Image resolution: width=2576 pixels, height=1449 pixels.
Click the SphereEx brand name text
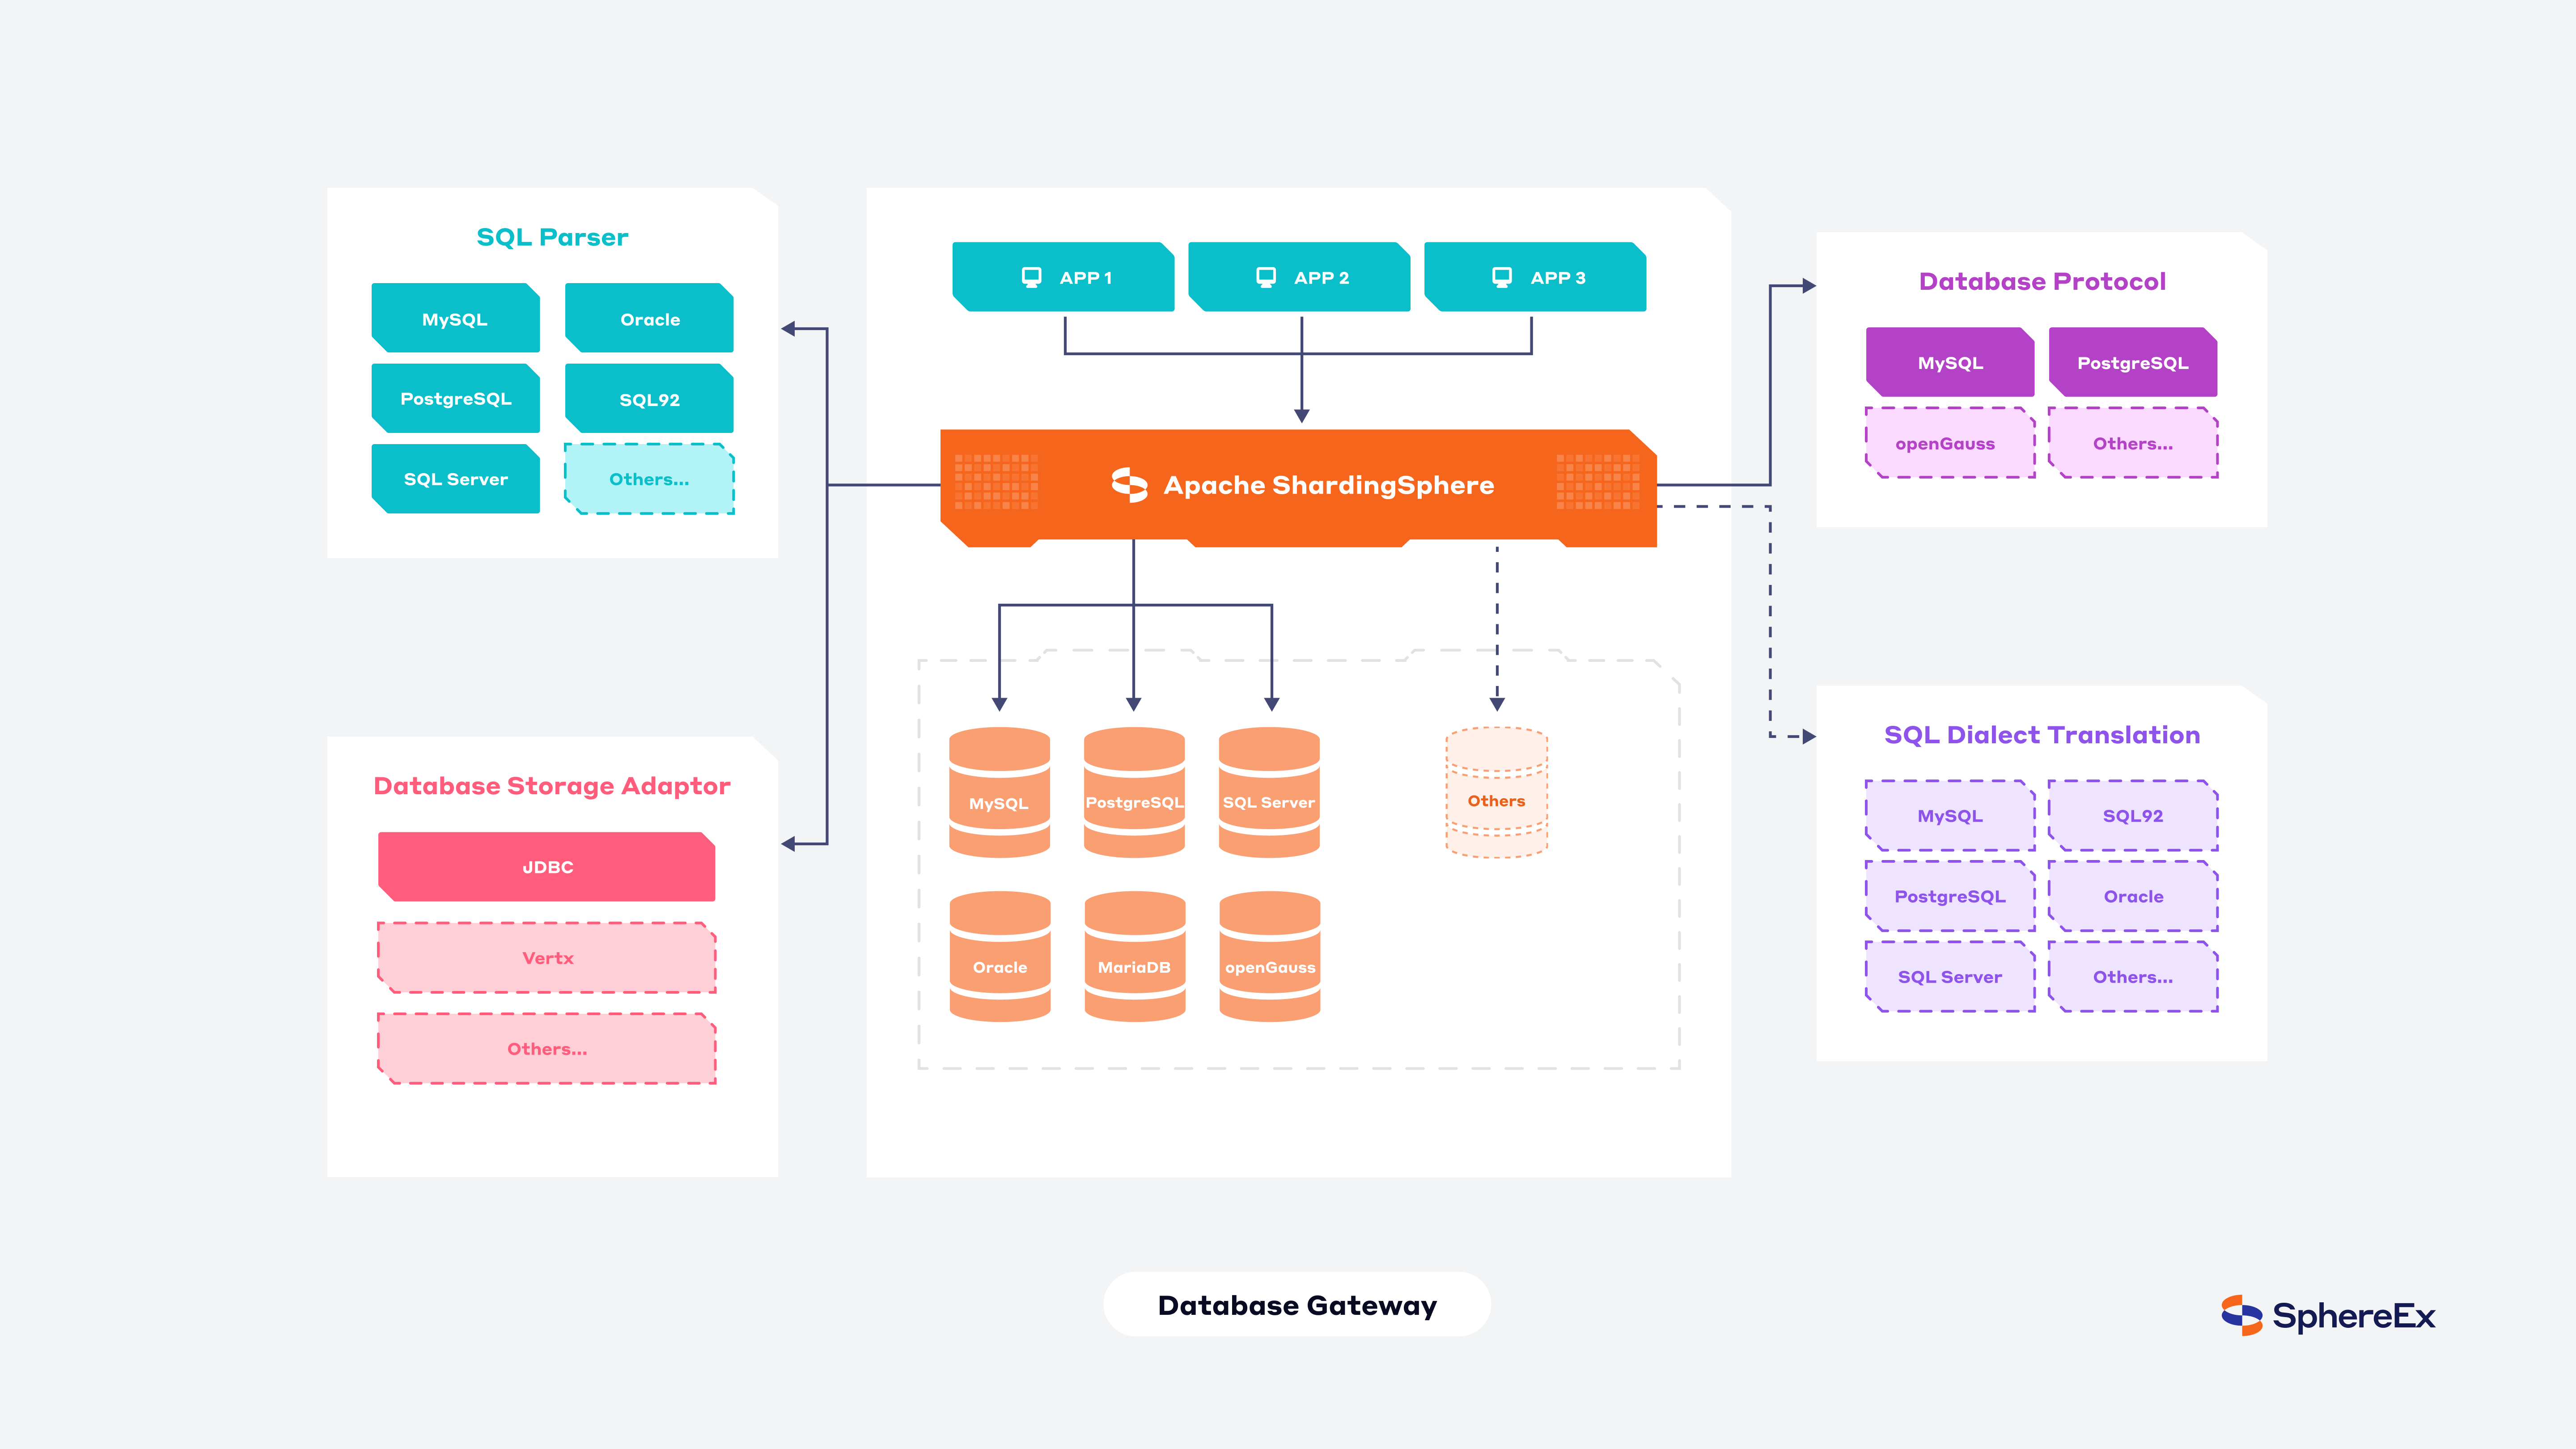tap(2354, 1316)
